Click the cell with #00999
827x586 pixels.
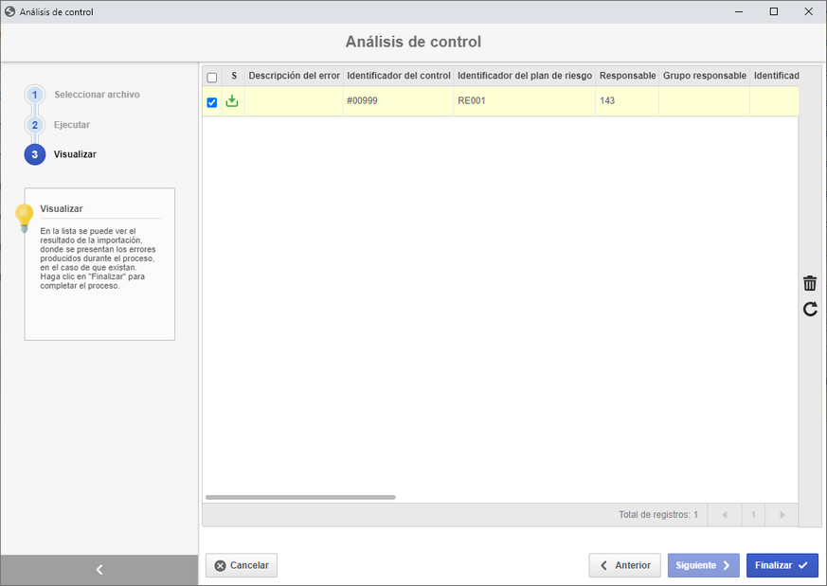click(399, 101)
